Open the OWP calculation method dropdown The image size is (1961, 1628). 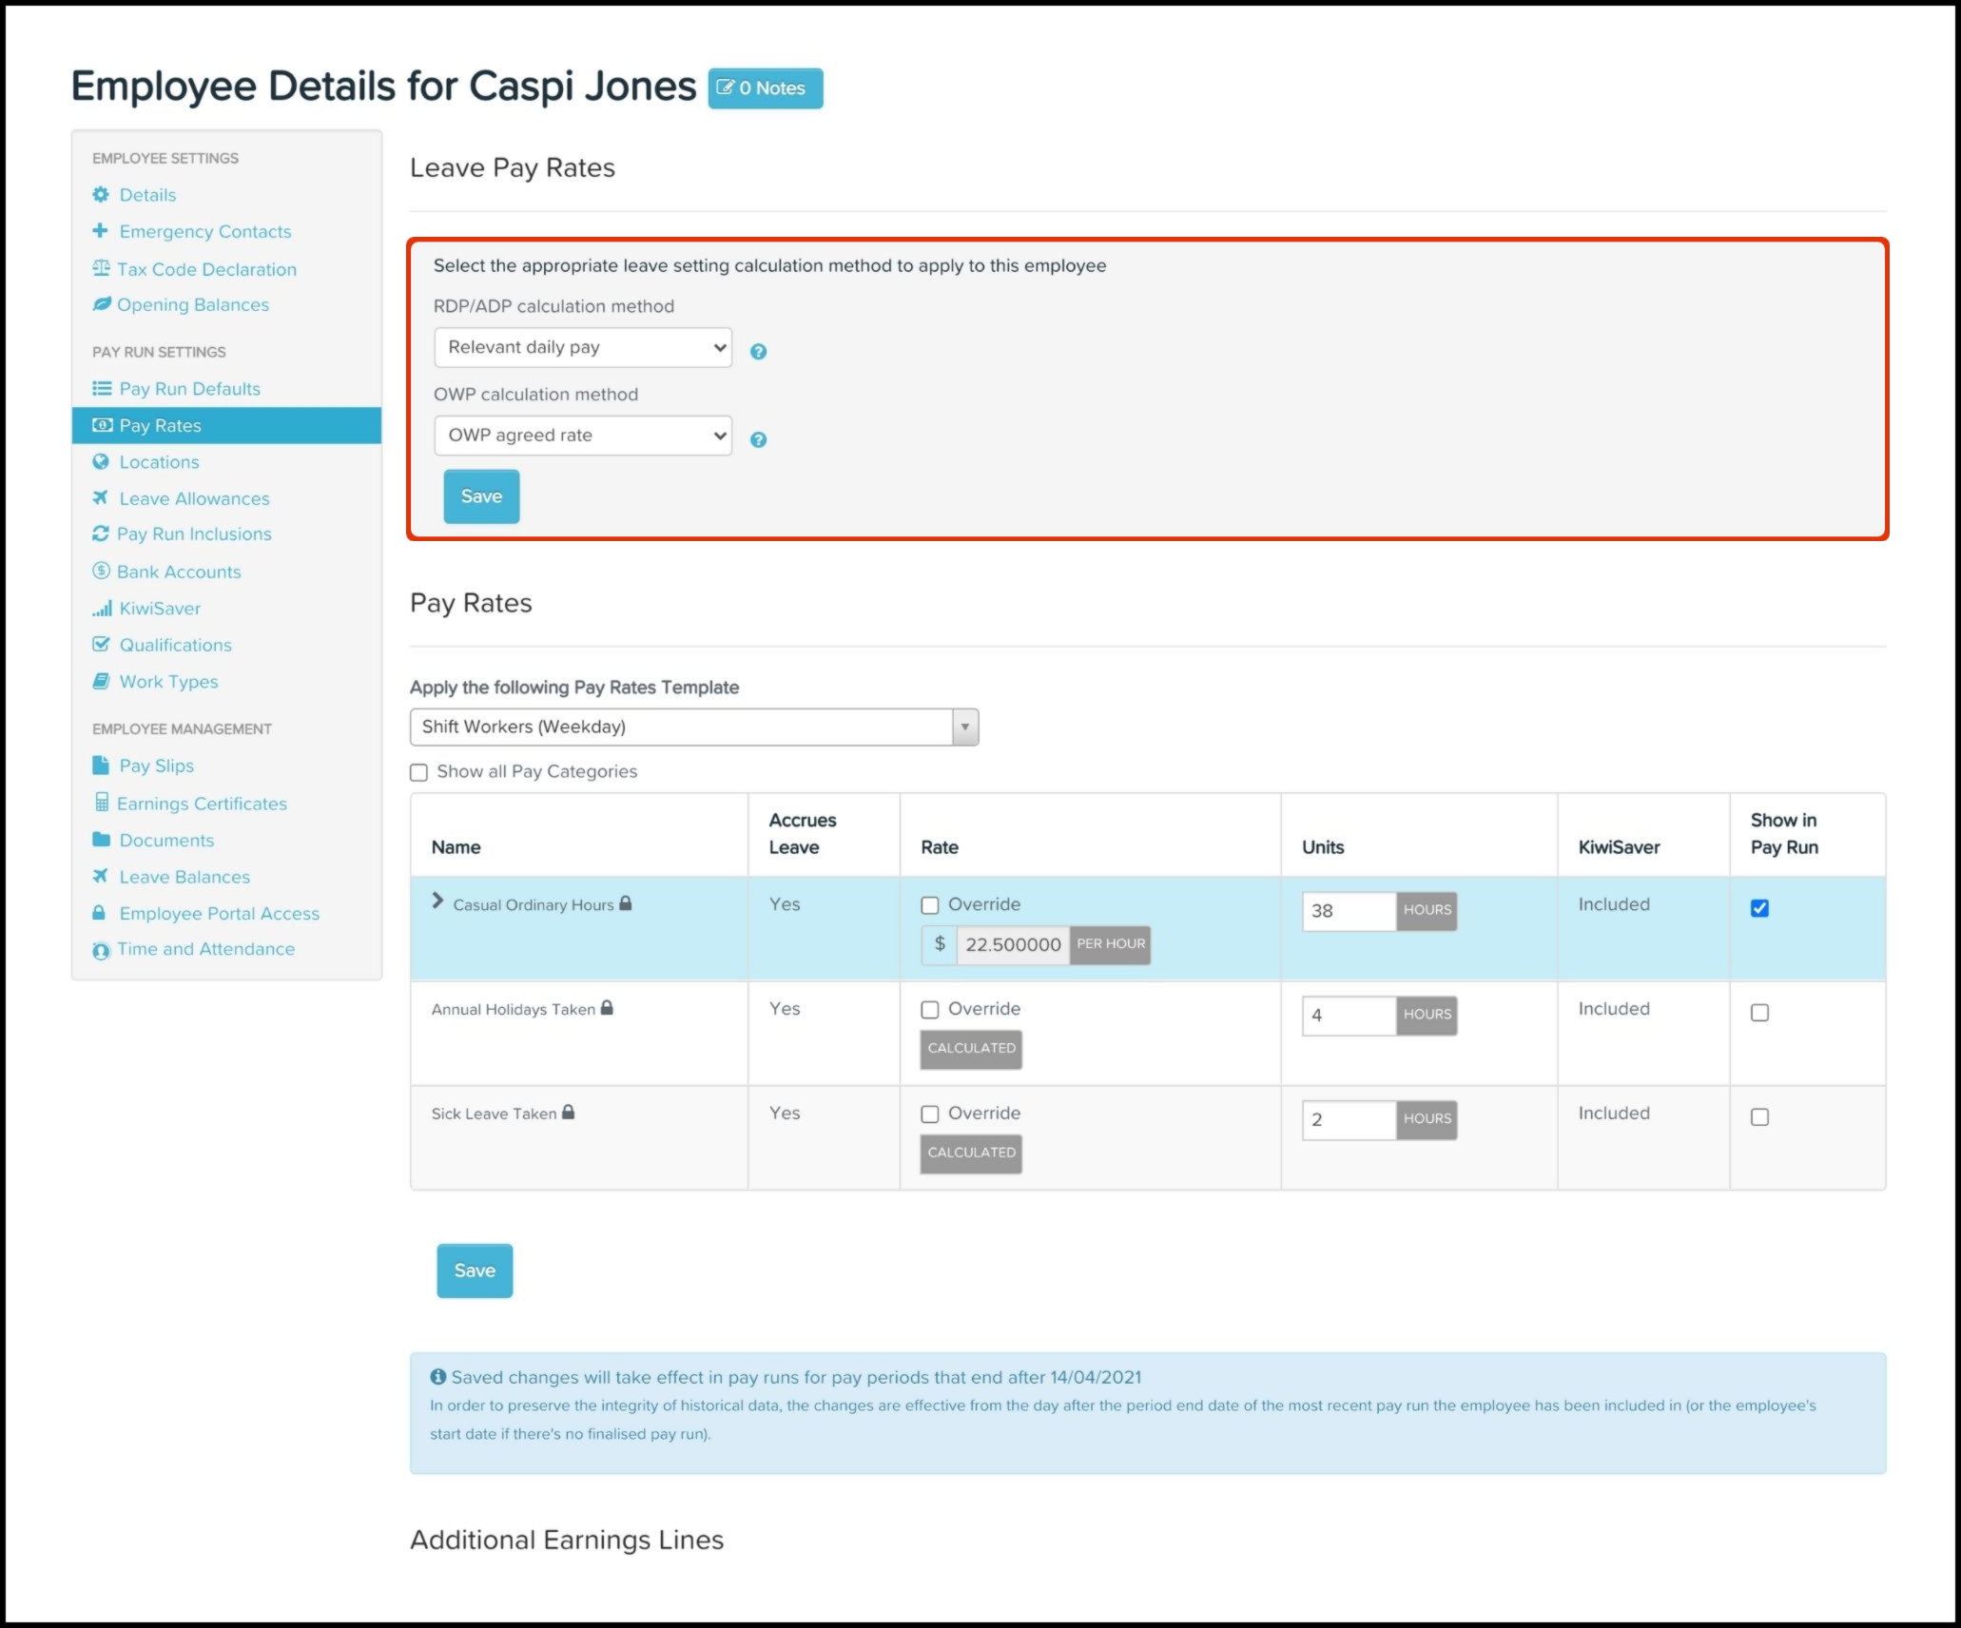tap(583, 436)
